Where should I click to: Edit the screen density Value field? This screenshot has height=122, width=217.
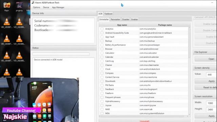(212, 75)
